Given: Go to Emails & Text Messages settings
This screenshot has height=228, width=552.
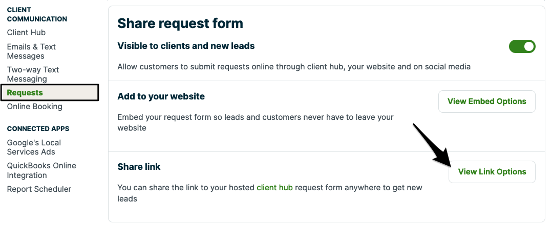Looking at the screenshot, I should click(x=31, y=52).
